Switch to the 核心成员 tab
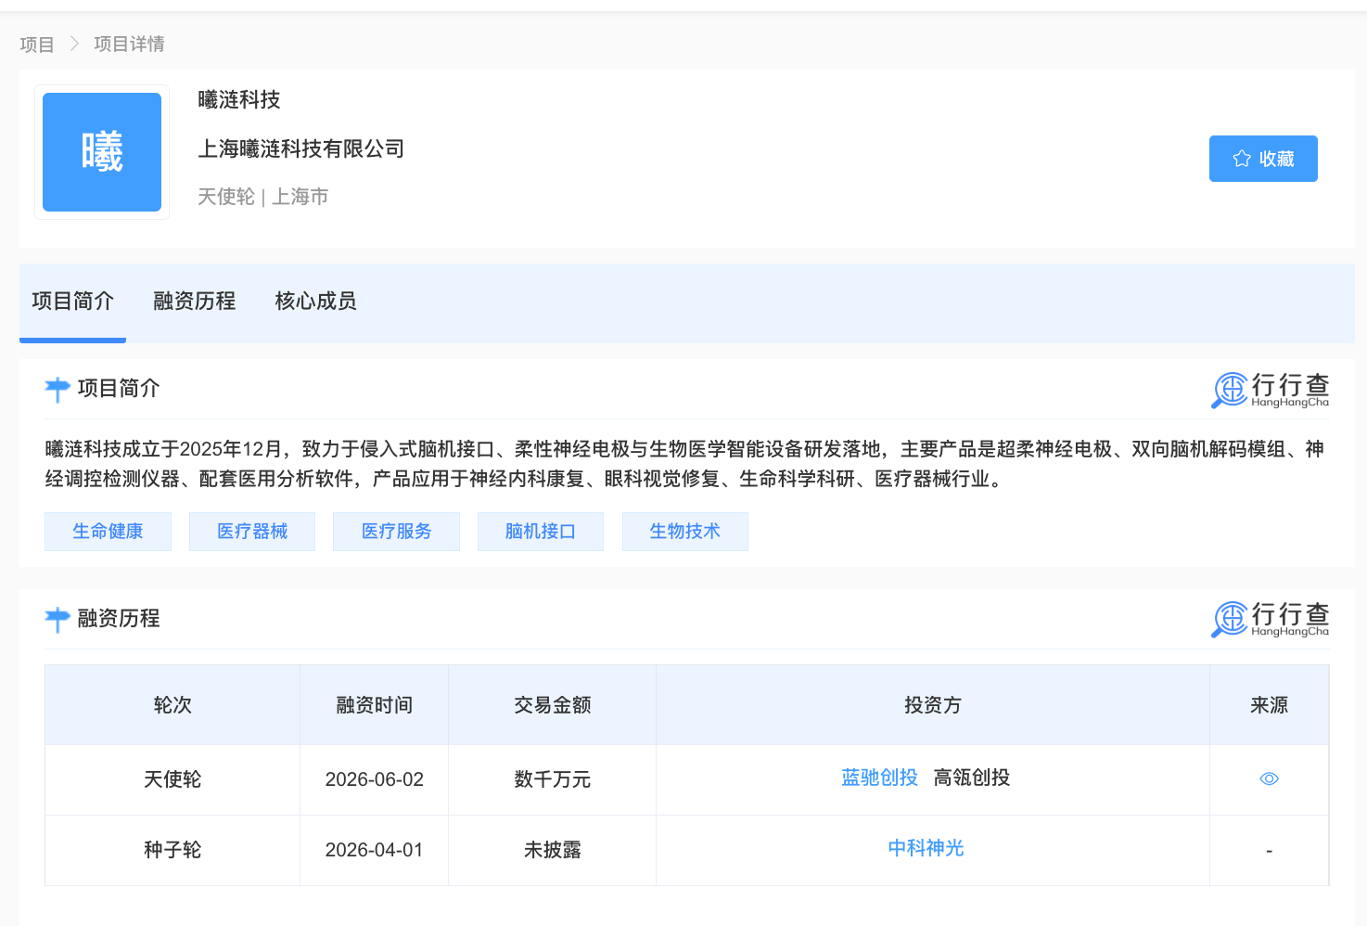The width and height of the screenshot is (1367, 926). pyautogui.click(x=315, y=301)
